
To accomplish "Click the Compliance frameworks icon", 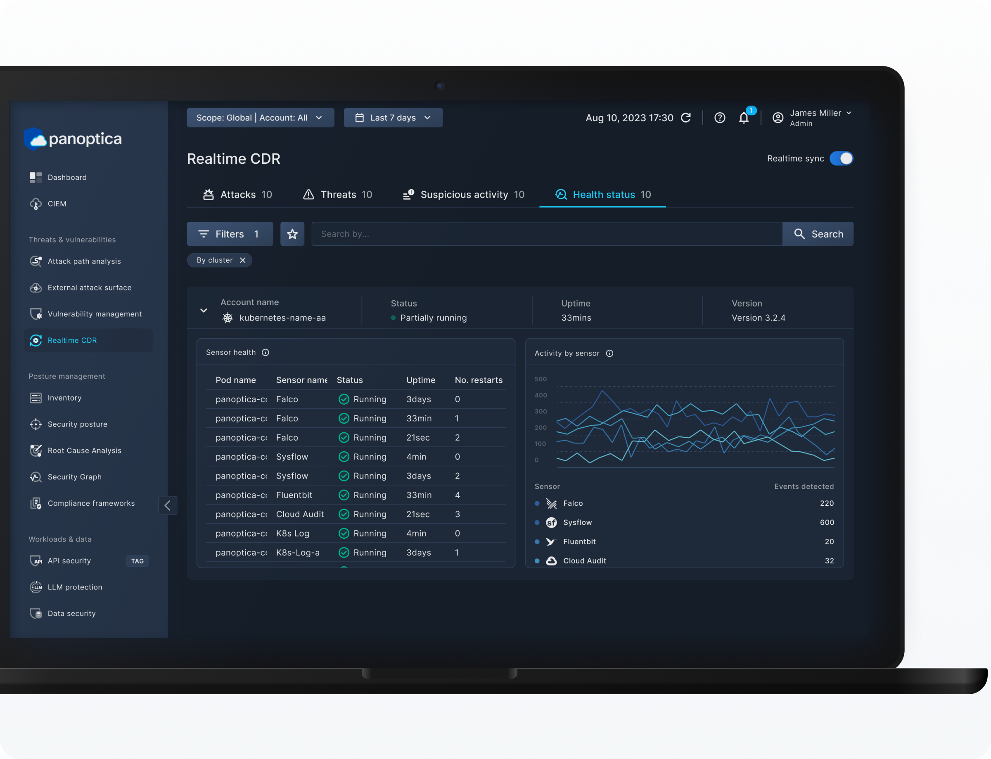I will (x=36, y=503).
